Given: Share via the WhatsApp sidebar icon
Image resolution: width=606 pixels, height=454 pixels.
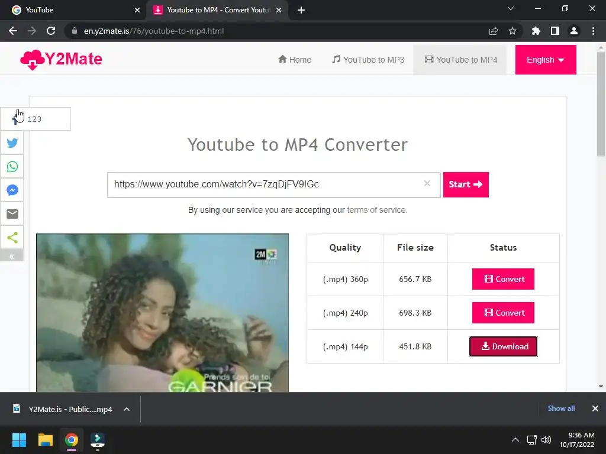Looking at the screenshot, I should (x=12, y=166).
